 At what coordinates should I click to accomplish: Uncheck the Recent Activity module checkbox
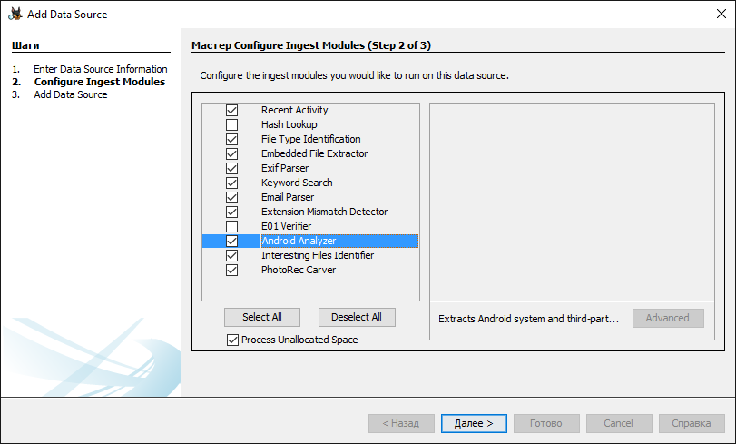[x=232, y=111]
